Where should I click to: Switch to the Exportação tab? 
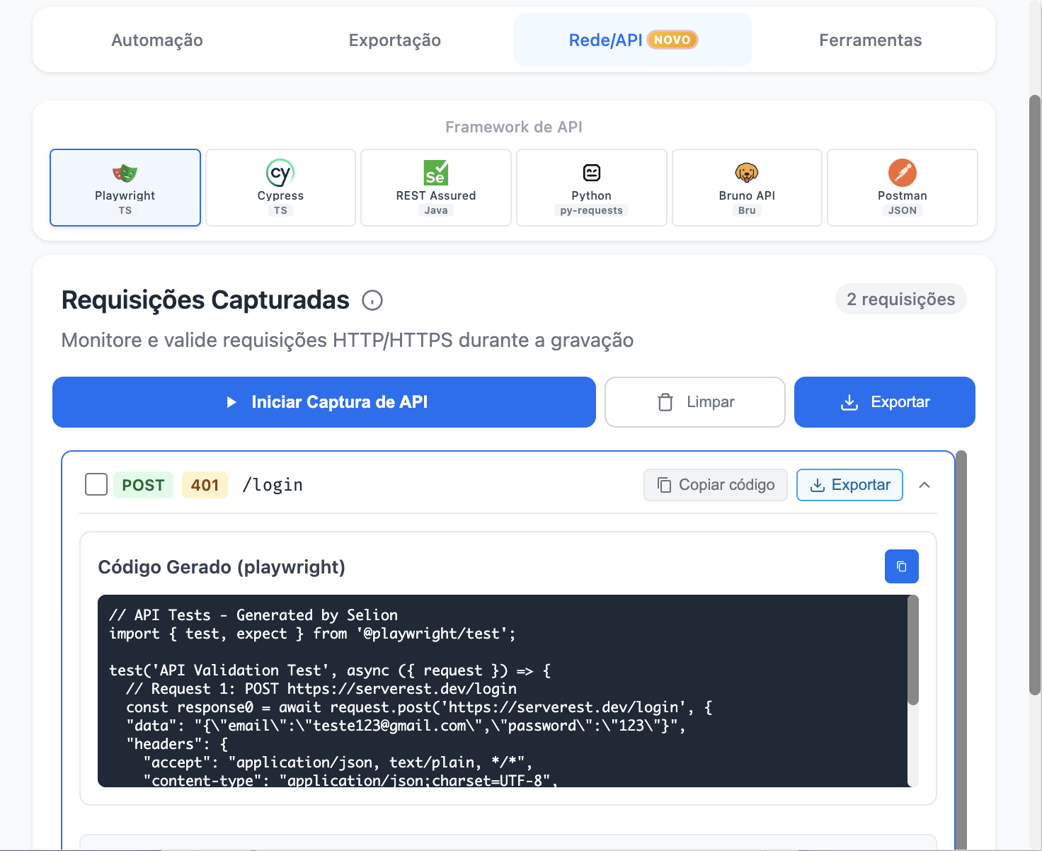click(394, 40)
